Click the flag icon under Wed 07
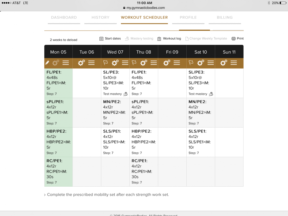The image size is (288, 216). pyautogui.click(x=105, y=63)
